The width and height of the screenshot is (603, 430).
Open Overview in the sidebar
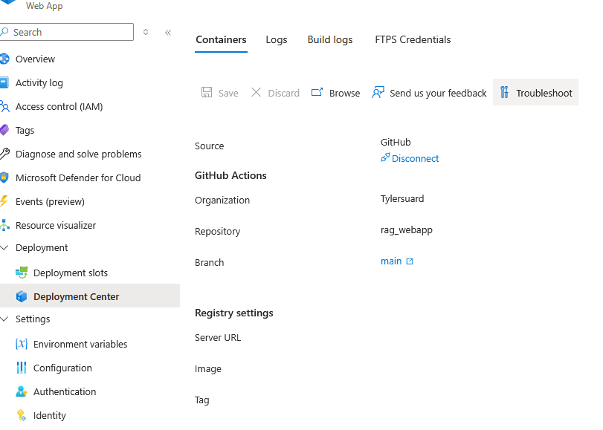36,59
